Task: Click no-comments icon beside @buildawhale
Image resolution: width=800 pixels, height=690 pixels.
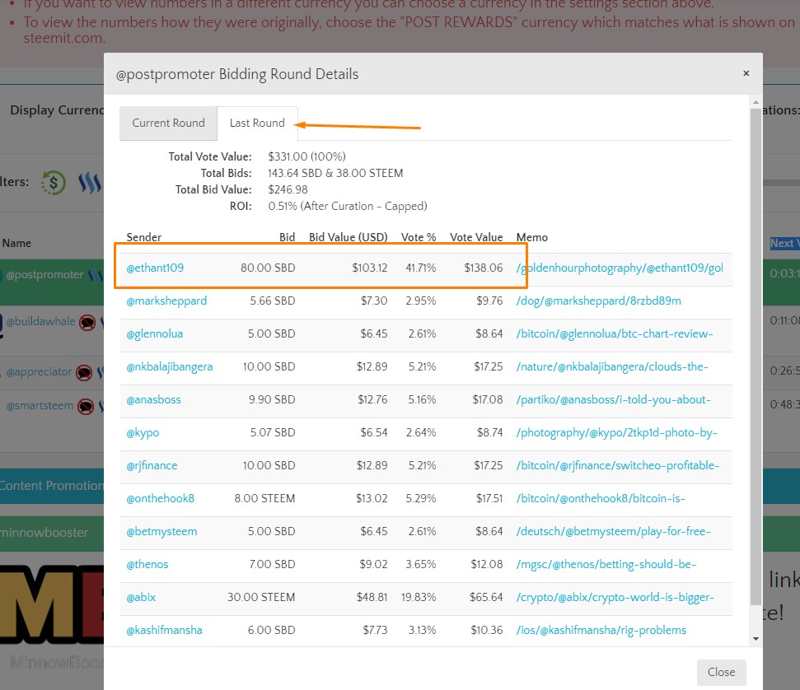Action: 87,322
